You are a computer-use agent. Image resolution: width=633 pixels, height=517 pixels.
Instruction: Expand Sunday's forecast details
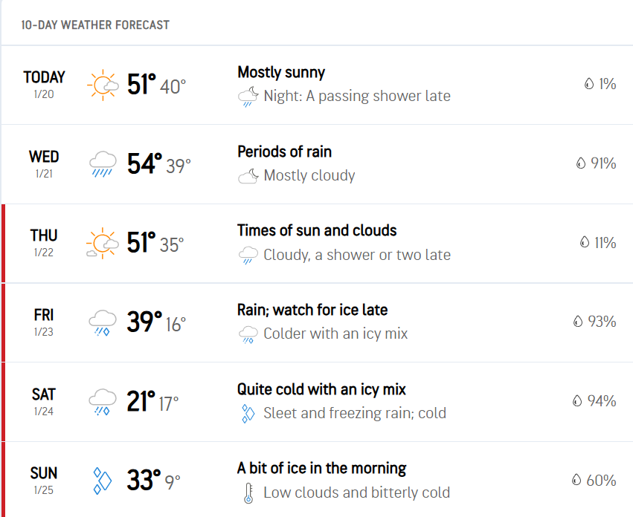point(316,481)
